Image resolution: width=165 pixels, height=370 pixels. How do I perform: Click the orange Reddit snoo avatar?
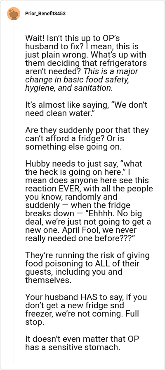coord(14,14)
